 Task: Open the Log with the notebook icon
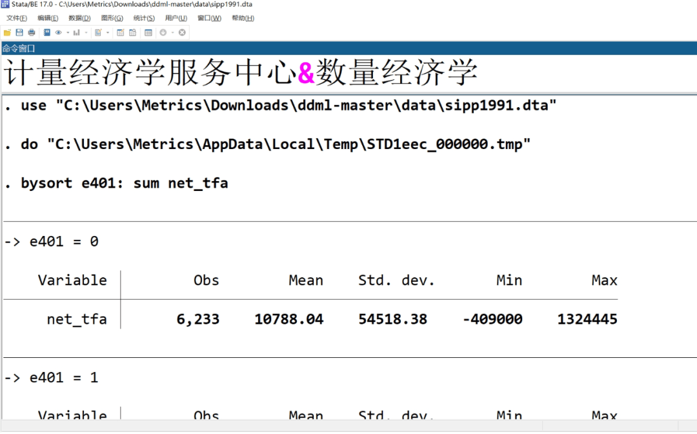pyautogui.click(x=48, y=32)
